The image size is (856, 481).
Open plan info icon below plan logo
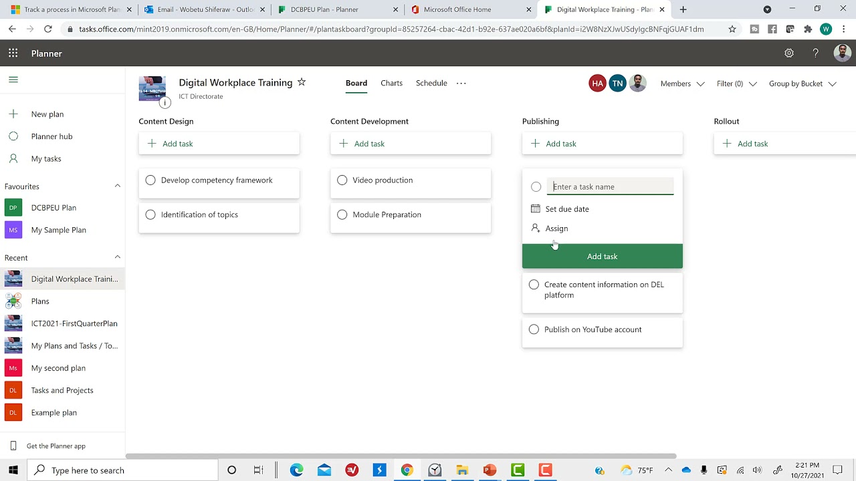pos(165,102)
